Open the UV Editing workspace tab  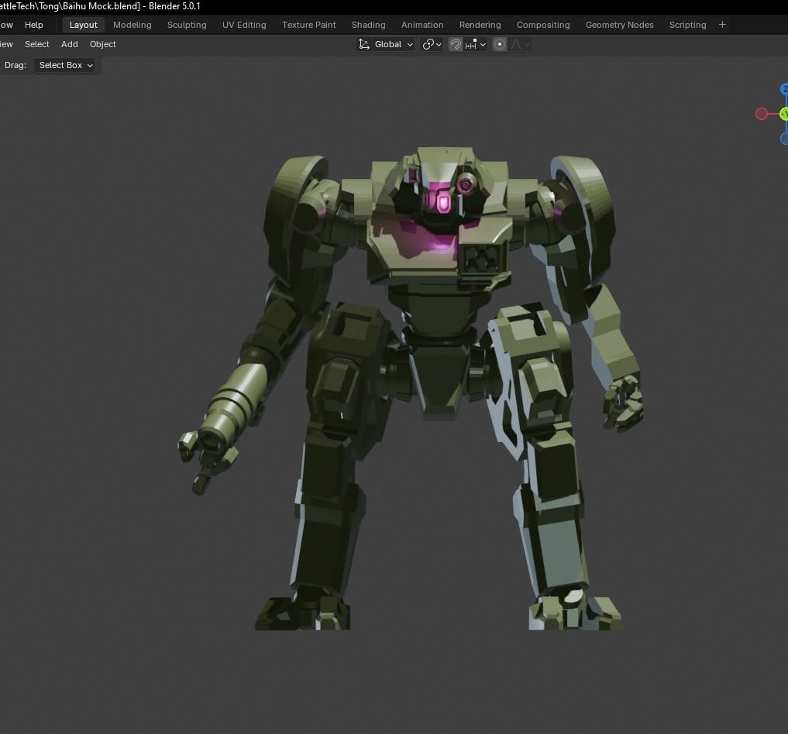click(x=244, y=25)
